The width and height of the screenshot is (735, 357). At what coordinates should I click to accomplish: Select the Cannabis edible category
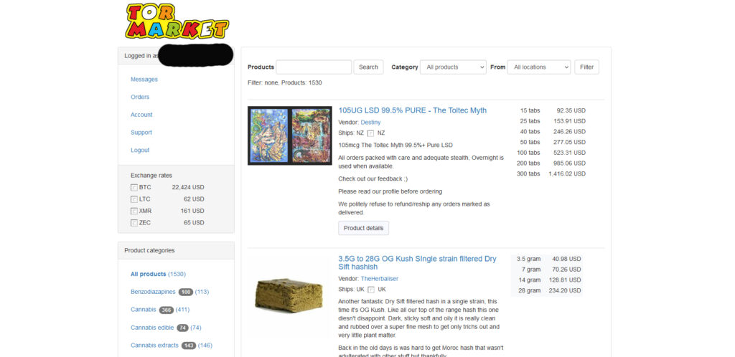tap(152, 328)
